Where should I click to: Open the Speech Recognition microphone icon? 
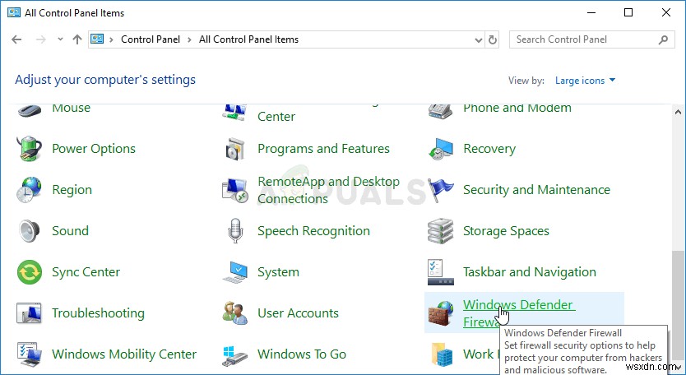pos(235,231)
